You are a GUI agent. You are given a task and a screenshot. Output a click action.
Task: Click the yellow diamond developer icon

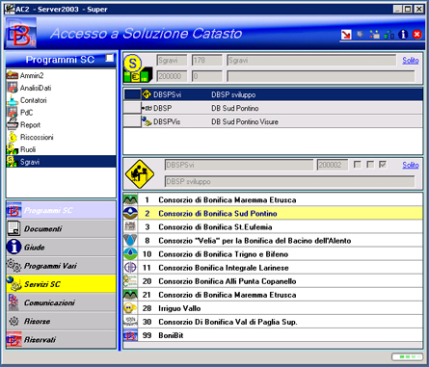(140, 173)
